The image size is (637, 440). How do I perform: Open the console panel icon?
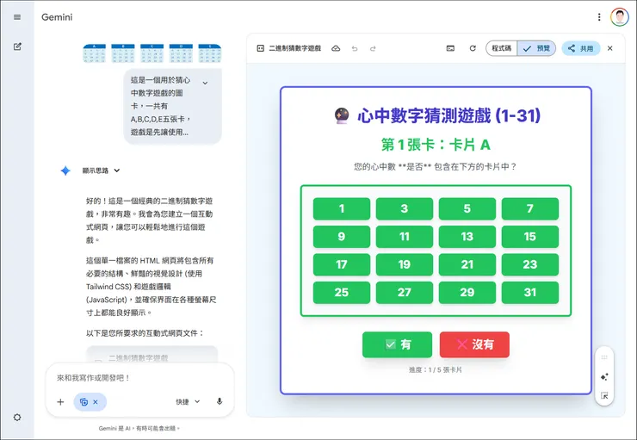point(450,48)
